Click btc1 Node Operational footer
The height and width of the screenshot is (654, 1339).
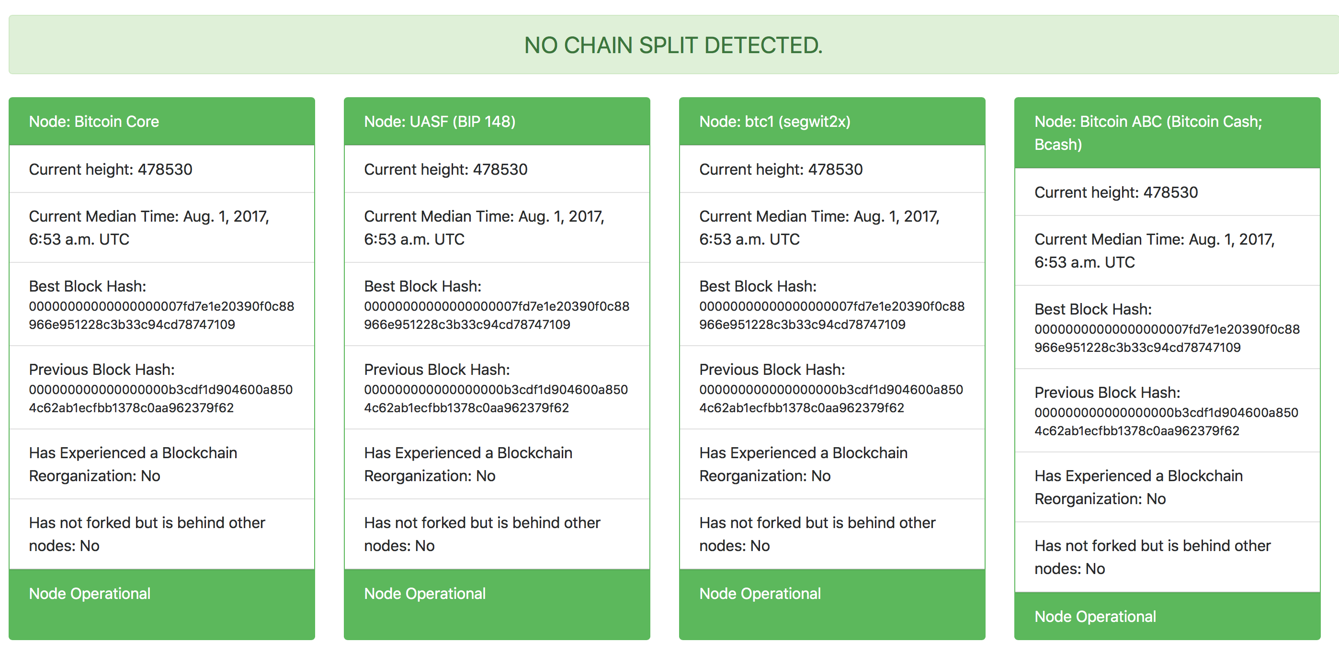832,605
